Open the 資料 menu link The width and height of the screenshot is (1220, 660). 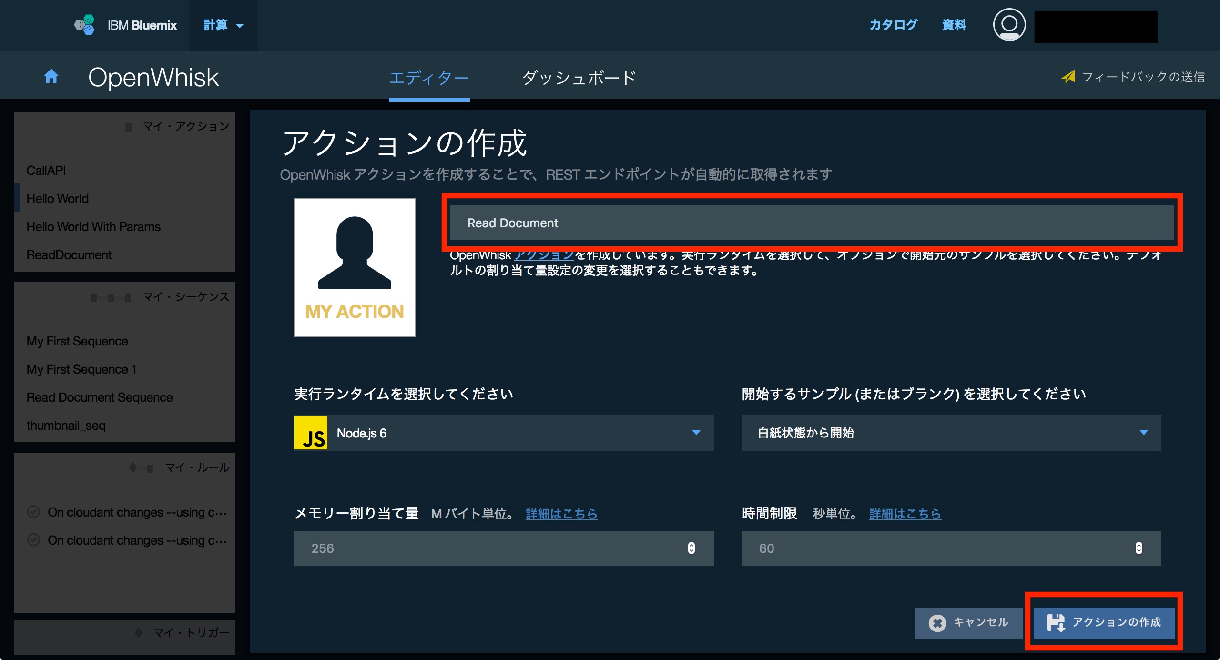(x=954, y=25)
